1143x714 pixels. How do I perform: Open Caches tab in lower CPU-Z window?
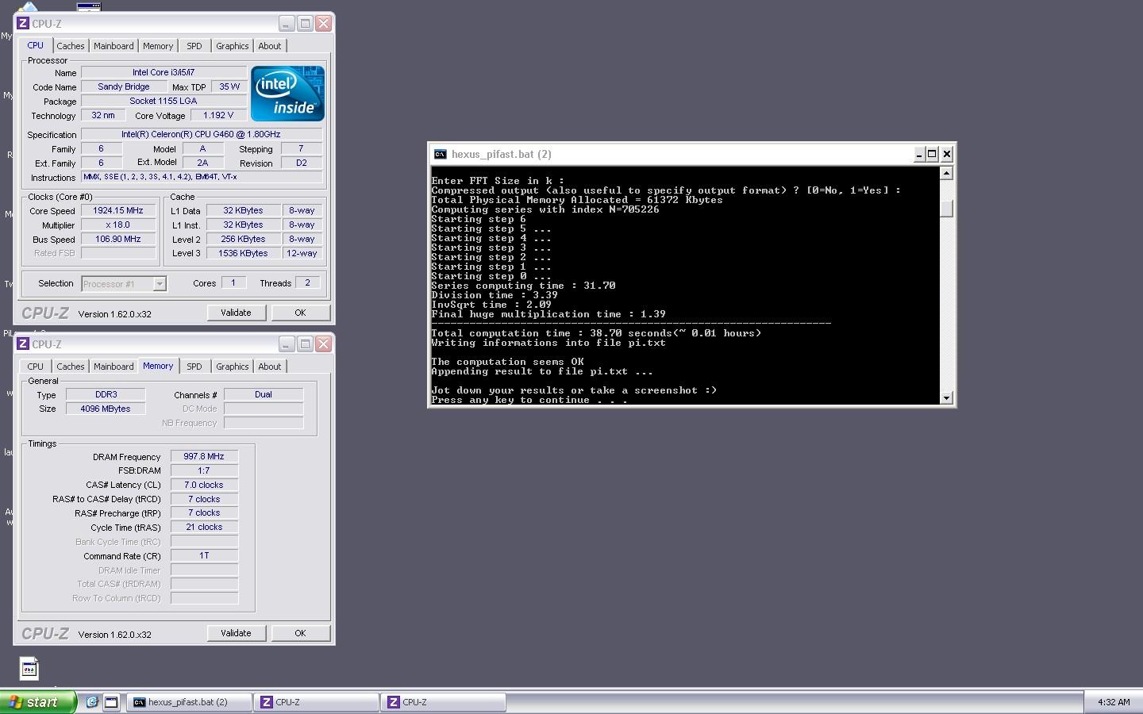coord(70,367)
